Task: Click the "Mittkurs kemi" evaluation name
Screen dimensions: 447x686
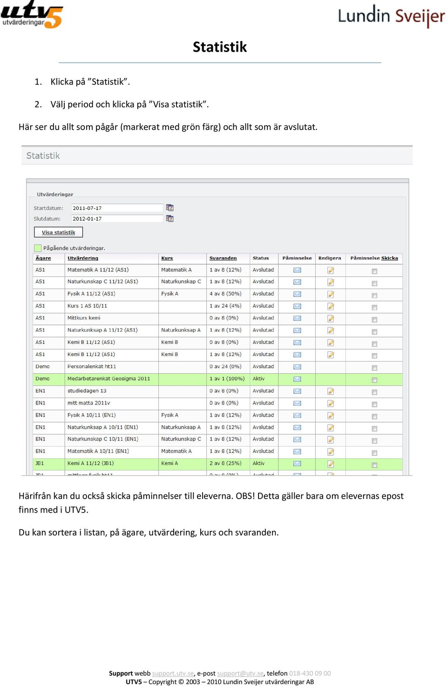Action: coord(84,318)
